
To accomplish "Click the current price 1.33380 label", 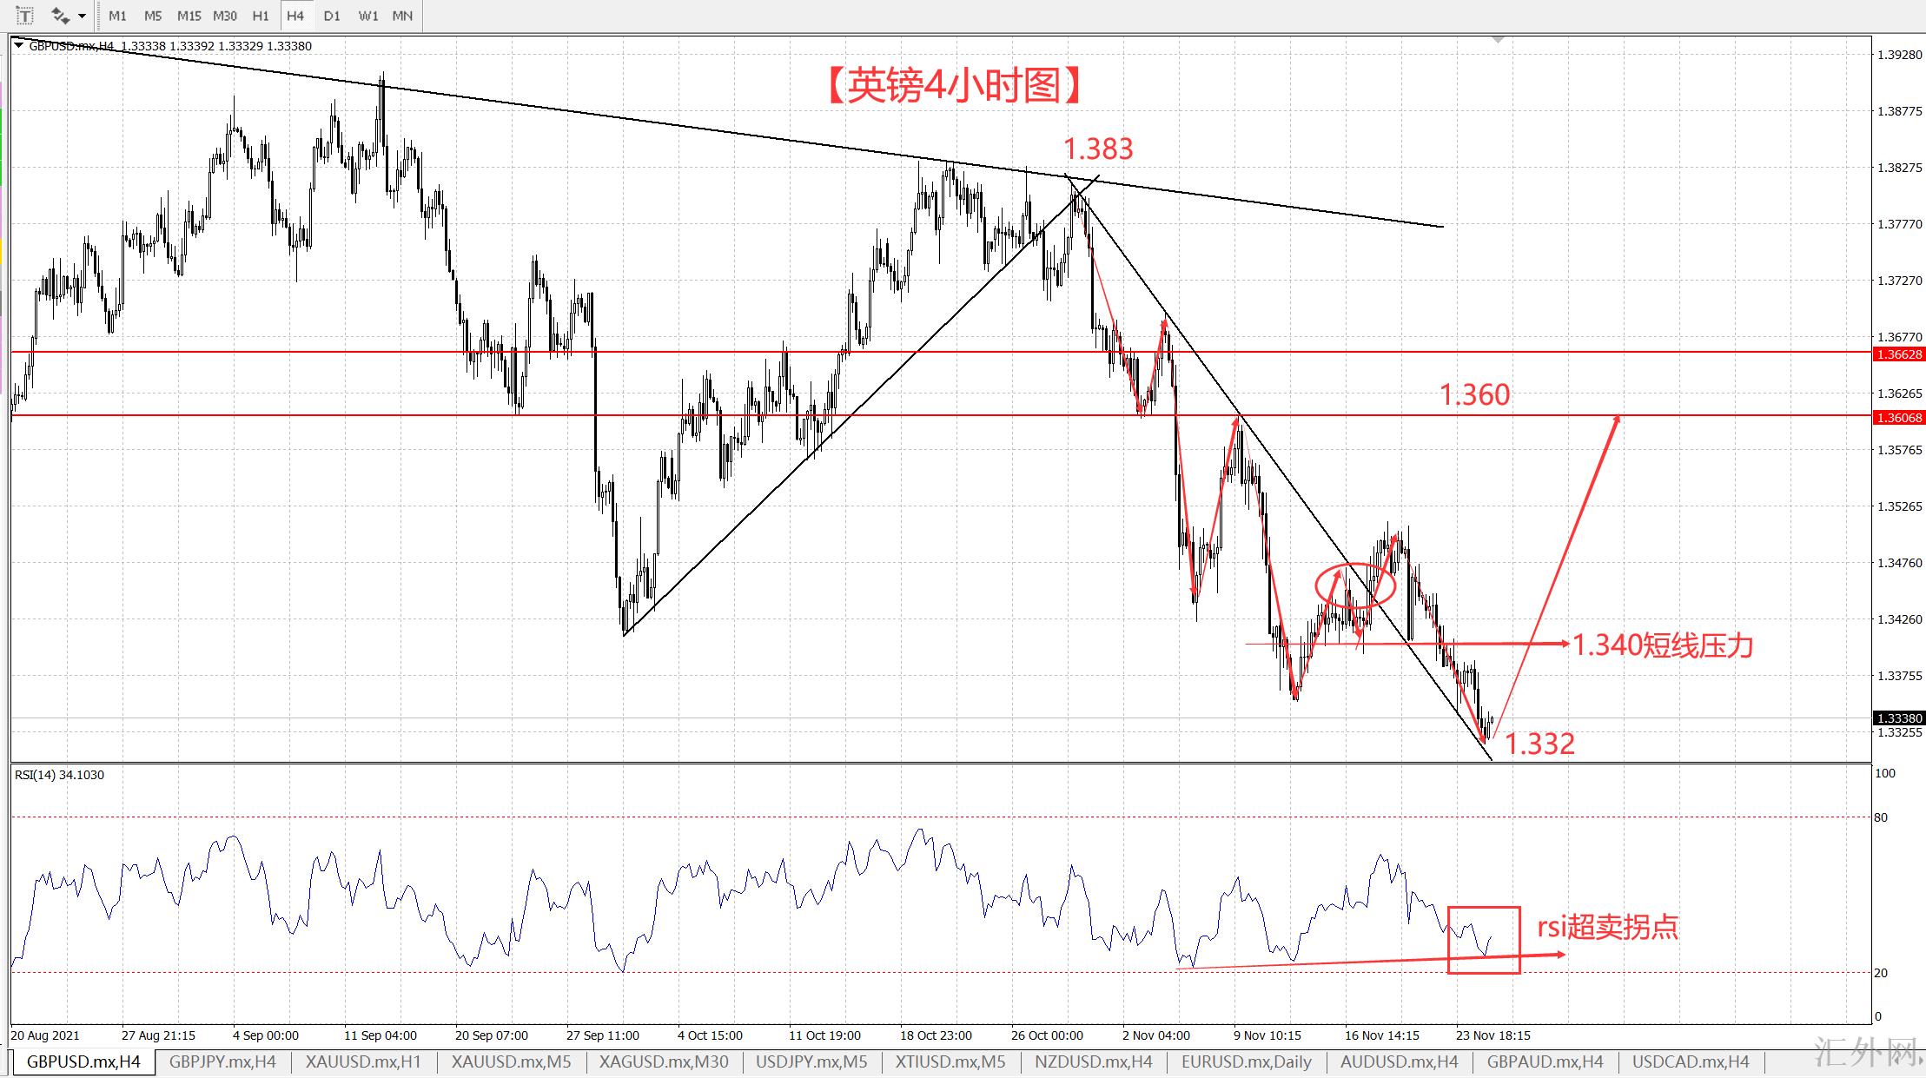I will pos(1899,718).
